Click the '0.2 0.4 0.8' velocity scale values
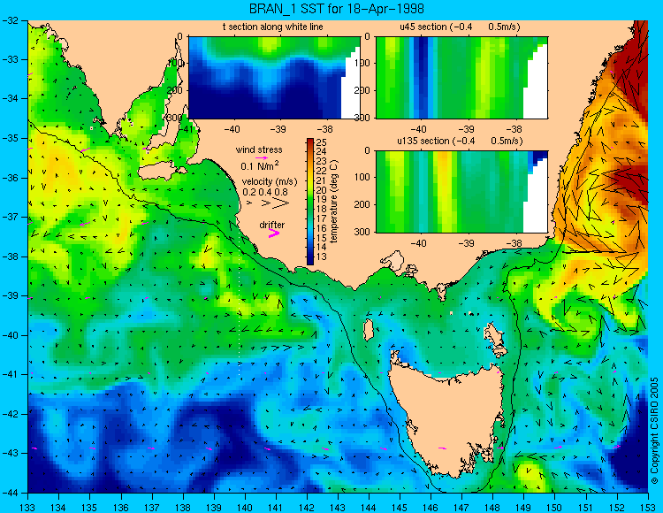 coord(265,192)
